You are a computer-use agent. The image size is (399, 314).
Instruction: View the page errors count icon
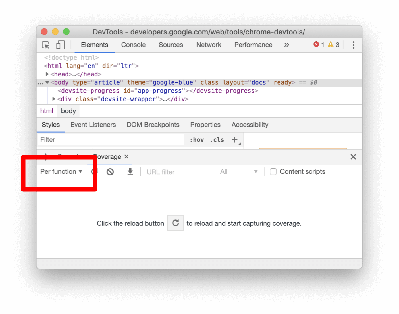pyautogui.click(x=316, y=44)
